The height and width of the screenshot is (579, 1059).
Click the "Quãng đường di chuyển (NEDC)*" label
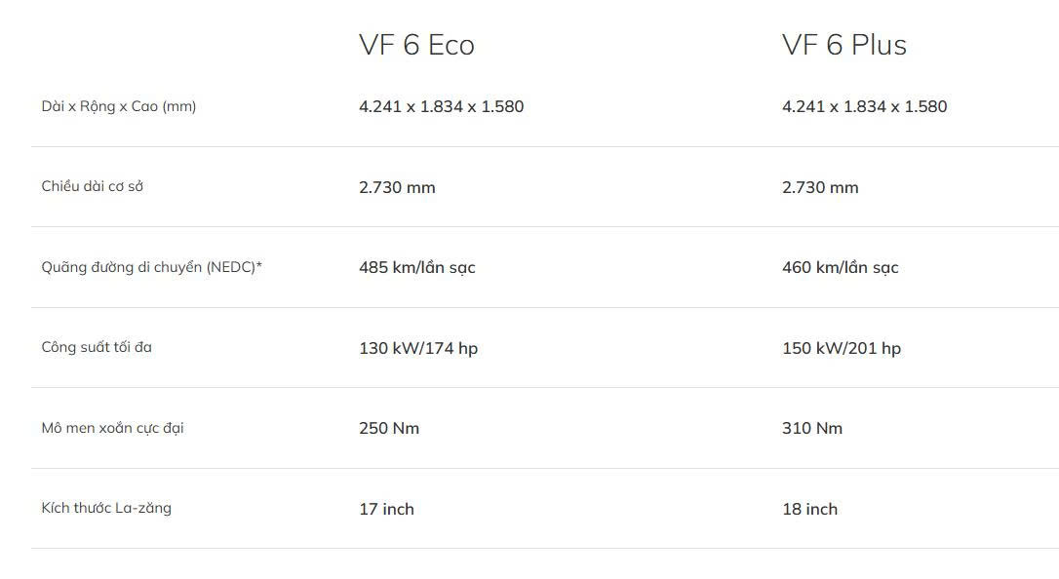click(151, 267)
